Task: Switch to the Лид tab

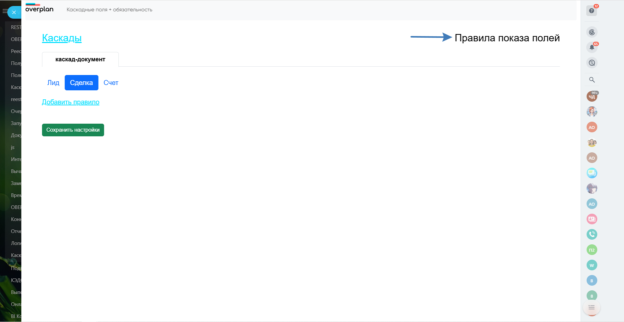Action: point(53,83)
